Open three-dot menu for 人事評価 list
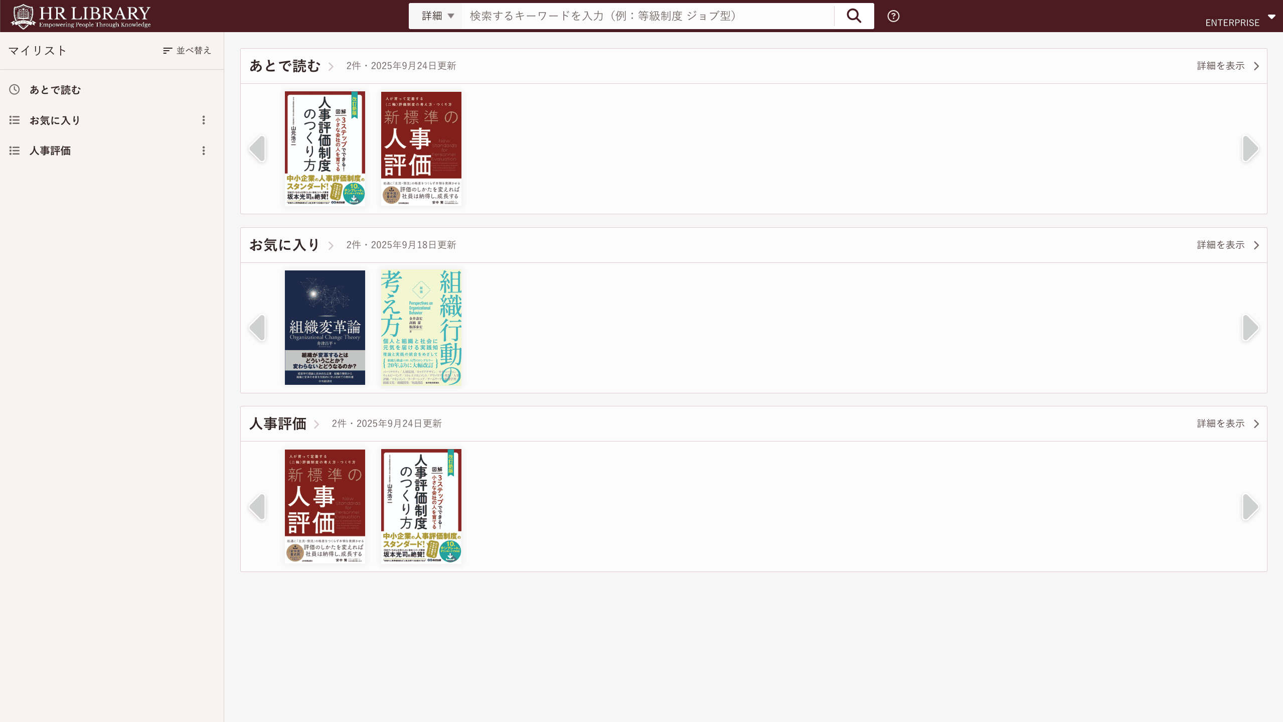The height and width of the screenshot is (722, 1283). coord(204,151)
